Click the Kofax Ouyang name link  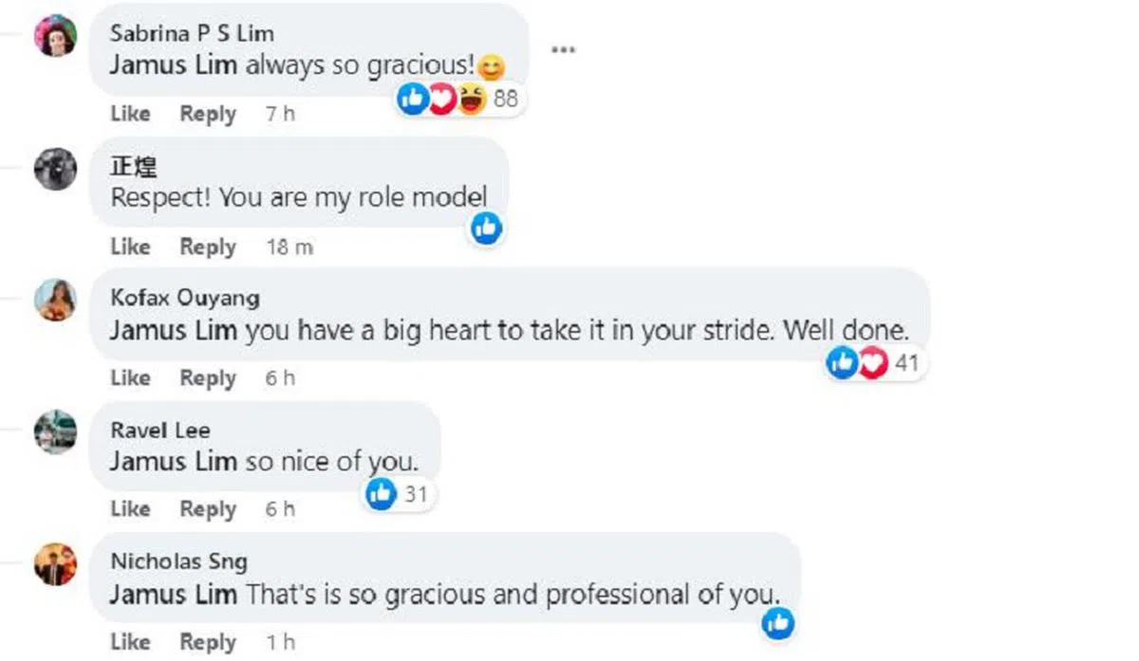pyautogui.click(x=184, y=298)
